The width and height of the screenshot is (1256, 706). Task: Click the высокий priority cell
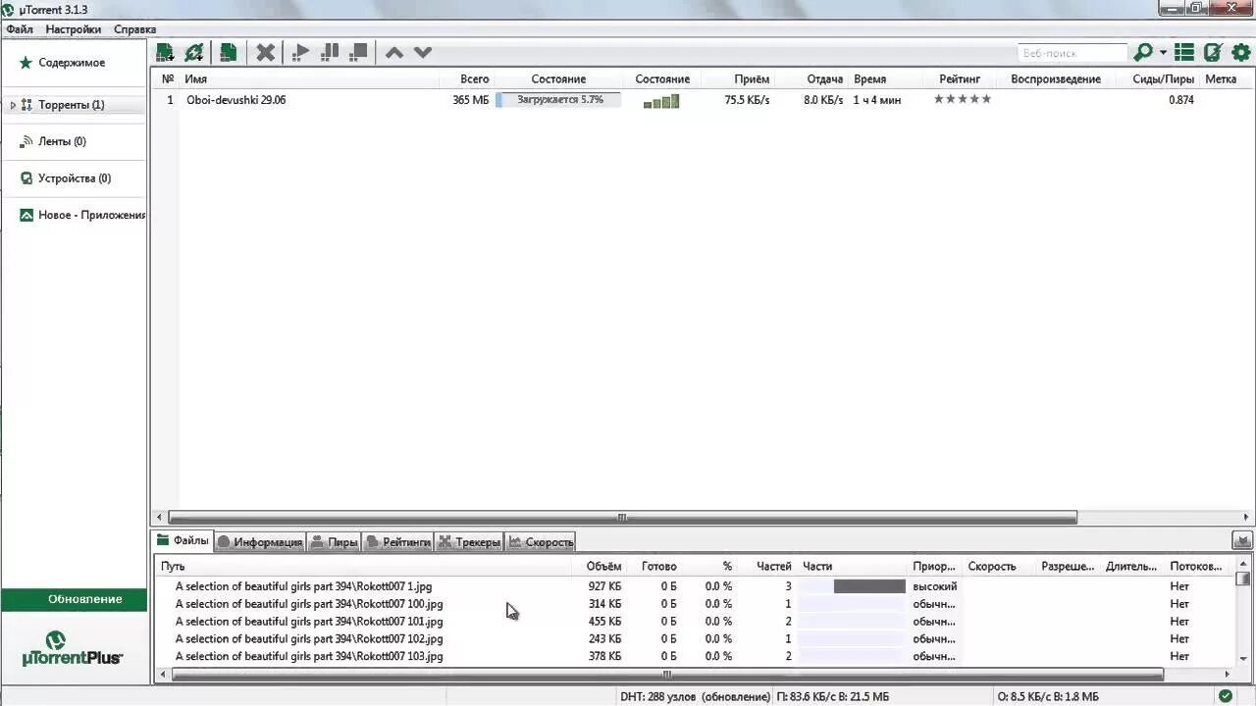coord(934,586)
